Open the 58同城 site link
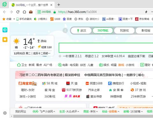Image resolution: width=153 pixels, height=118 pixels. [x=50, y=83]
